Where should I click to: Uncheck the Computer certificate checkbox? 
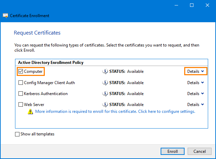[x=21, y=71]
